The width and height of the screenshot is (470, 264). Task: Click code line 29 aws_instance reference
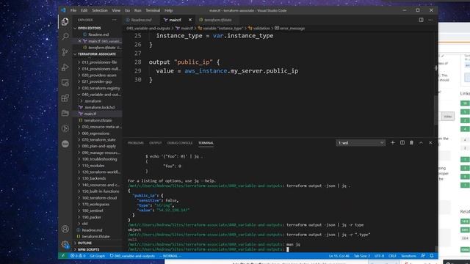(x=206, y=71)
